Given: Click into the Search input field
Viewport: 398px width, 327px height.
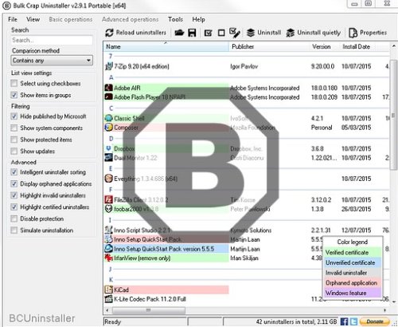Looking at the screenshot, I should pos(52,40).
